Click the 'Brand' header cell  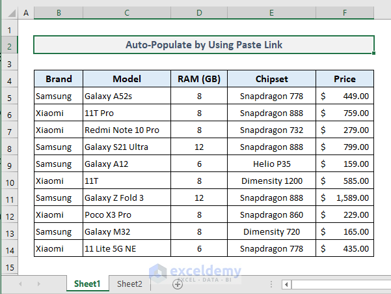click(x=59, y=79)
